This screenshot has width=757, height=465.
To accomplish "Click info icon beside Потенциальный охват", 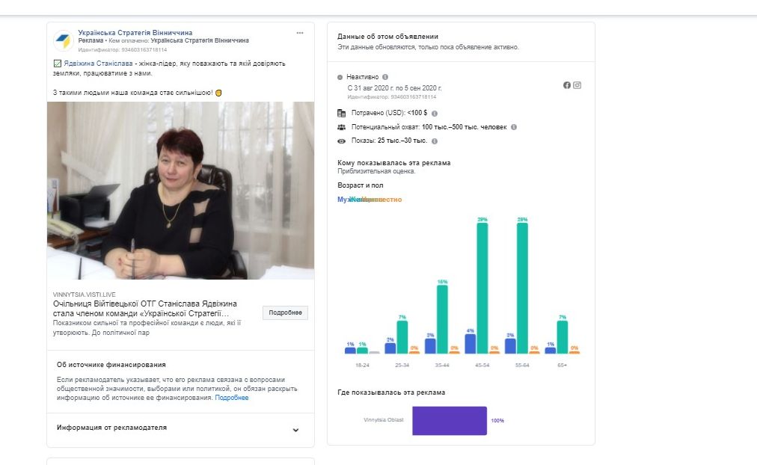I will [x=513, y=127].
